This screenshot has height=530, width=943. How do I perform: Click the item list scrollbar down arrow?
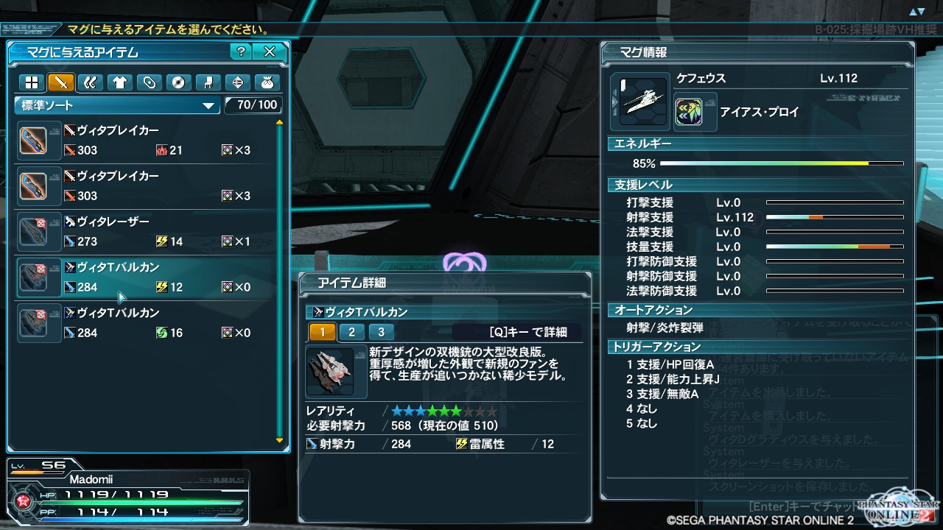point(279,440)
